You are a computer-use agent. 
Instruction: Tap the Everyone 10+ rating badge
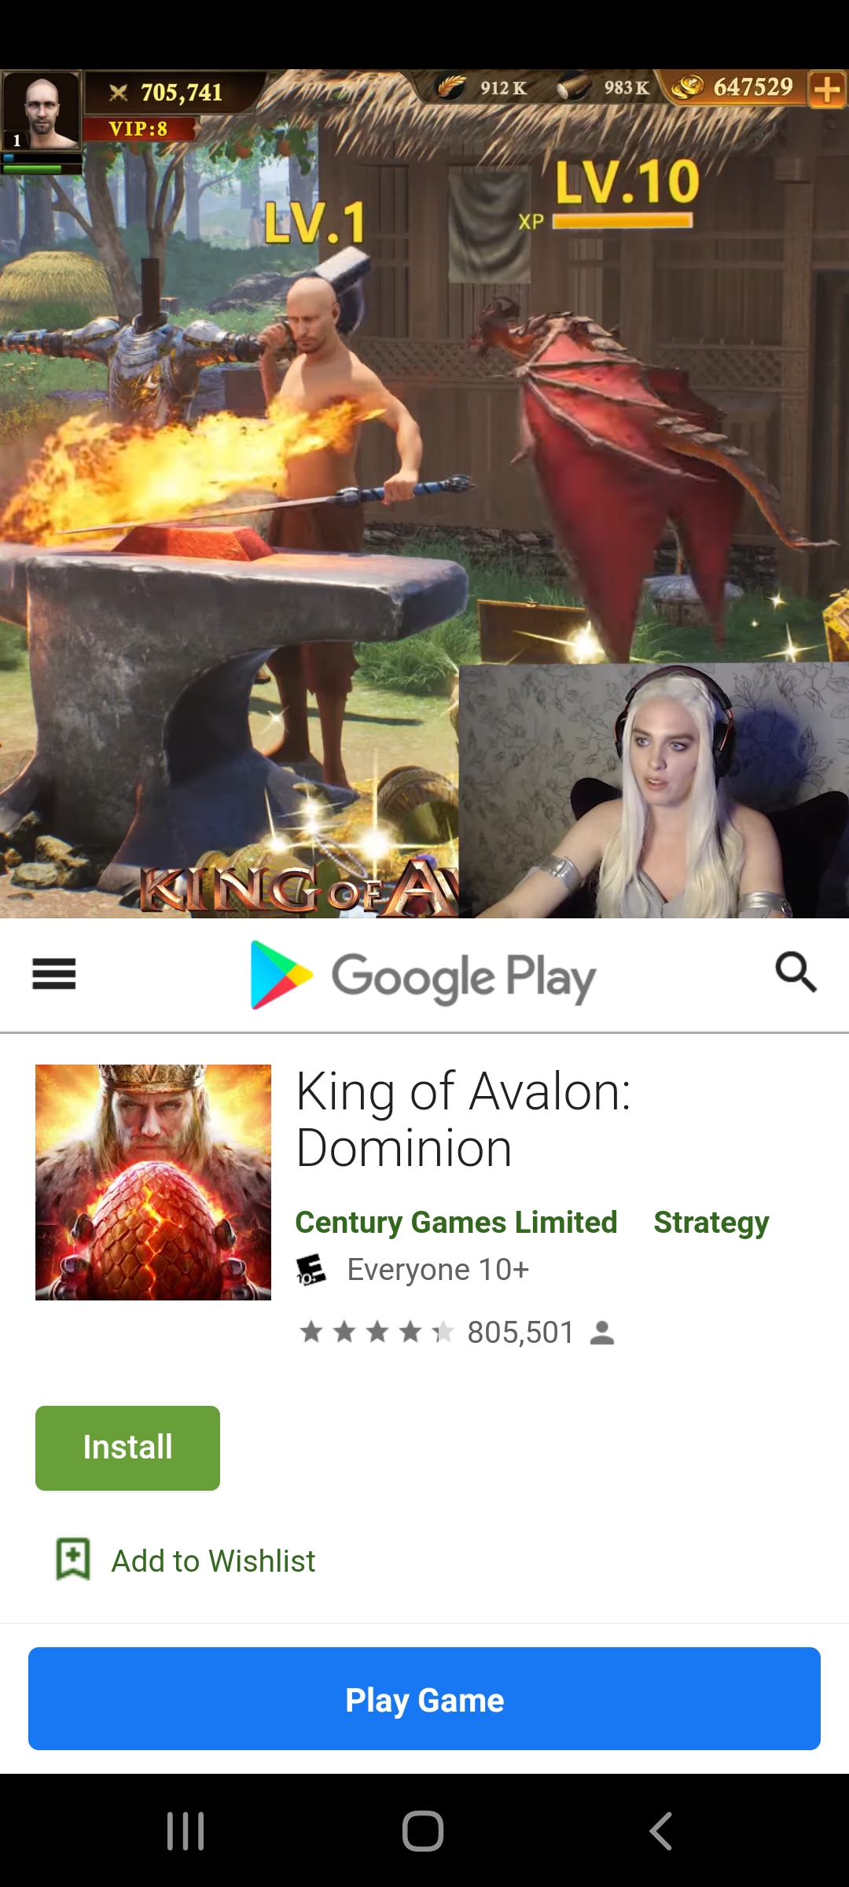(311, 1269)
